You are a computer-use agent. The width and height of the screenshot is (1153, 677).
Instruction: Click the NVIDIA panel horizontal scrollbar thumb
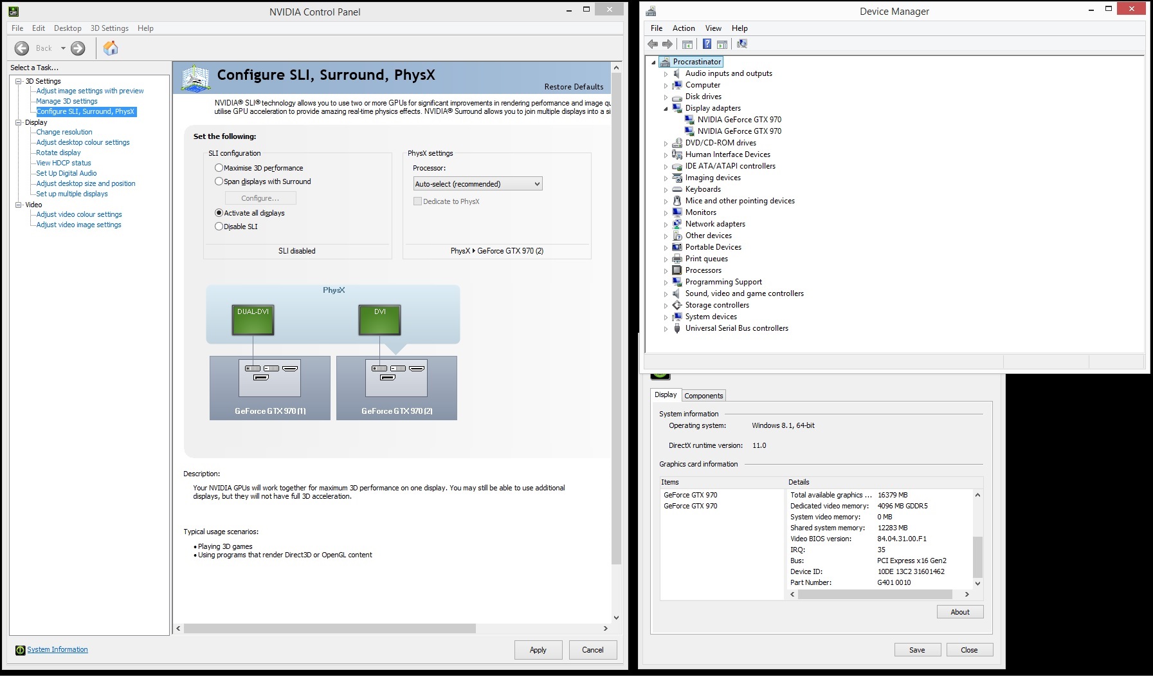330,629
